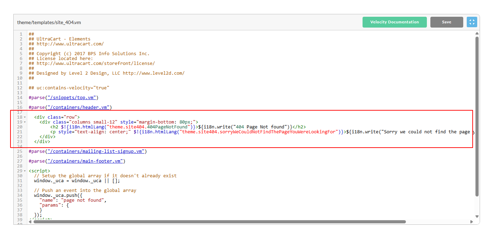The image size is (494, 238).
Task: Click the "window._uca = window._uca || [];" line
Action: point(77,181)
